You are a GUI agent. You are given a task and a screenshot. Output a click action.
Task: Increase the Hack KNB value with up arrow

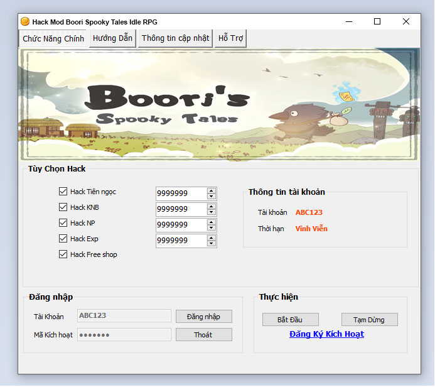[212, 207]
